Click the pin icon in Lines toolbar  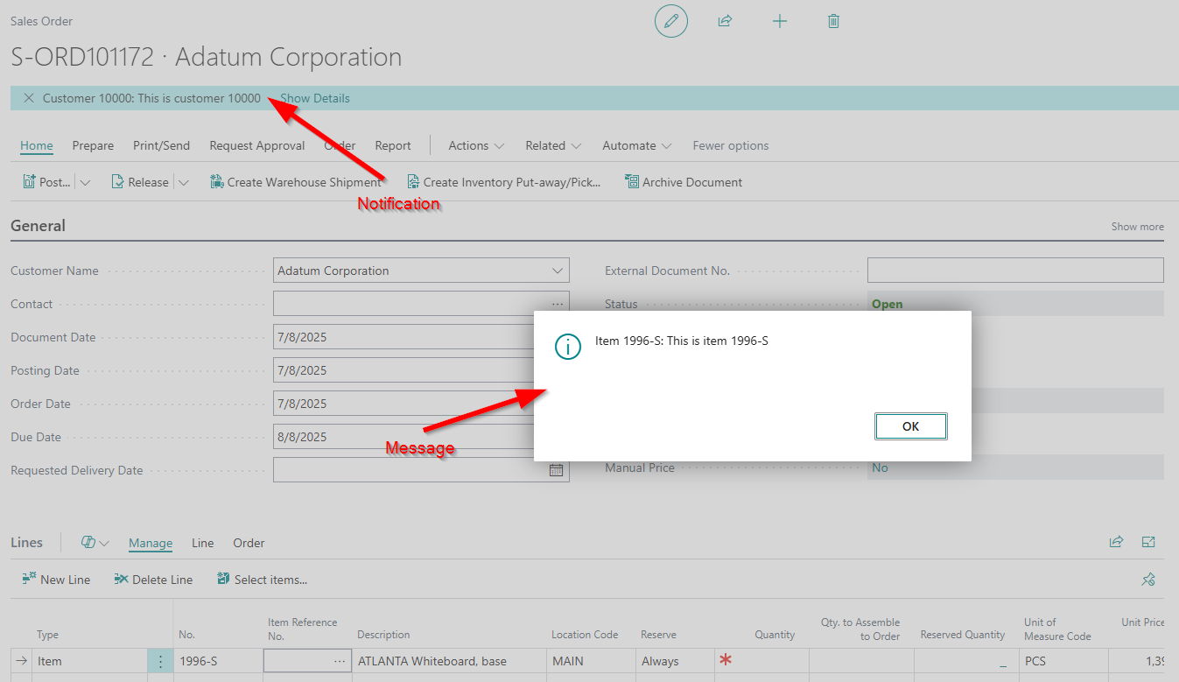(1148, 580)
